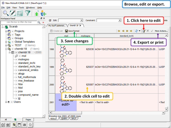
Task: Click the table edit mode icon
Action: point(144,31)
